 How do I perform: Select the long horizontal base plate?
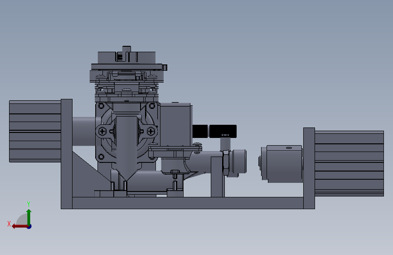point(188,203)
